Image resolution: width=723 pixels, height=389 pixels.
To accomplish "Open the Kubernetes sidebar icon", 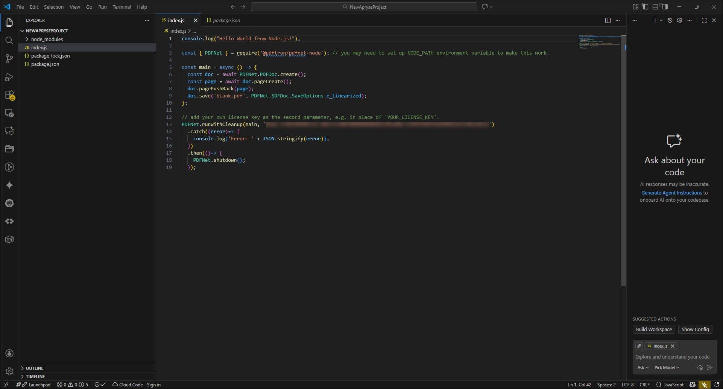I will click(x=9, y=203).
